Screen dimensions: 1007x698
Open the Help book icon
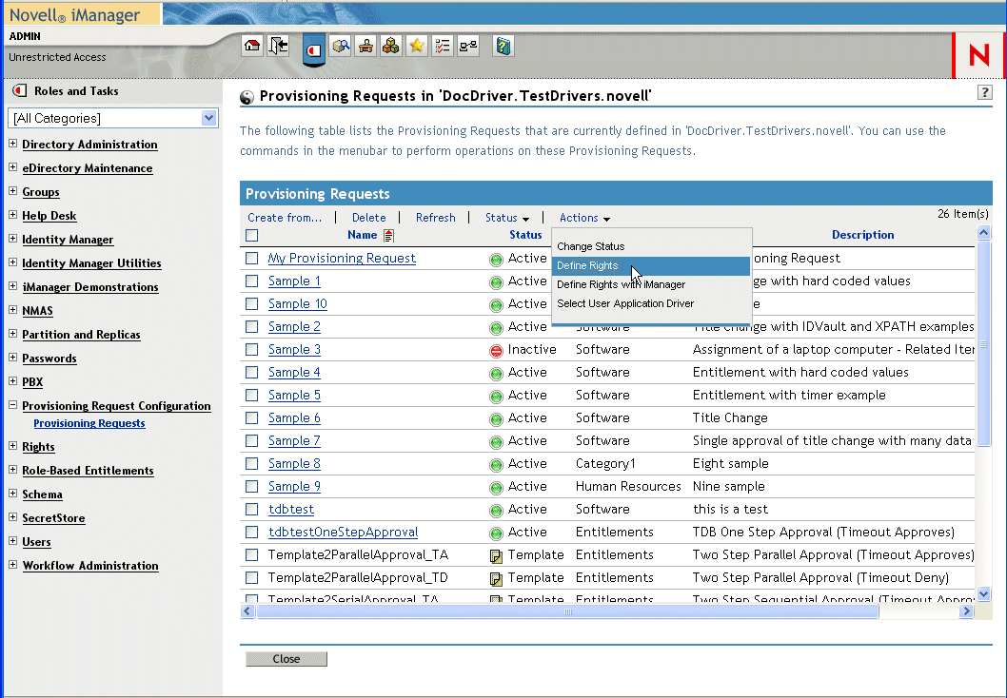coord(503,46)
